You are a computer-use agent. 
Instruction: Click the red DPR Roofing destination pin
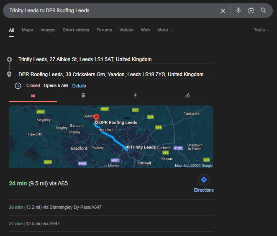tap(96, 117)
